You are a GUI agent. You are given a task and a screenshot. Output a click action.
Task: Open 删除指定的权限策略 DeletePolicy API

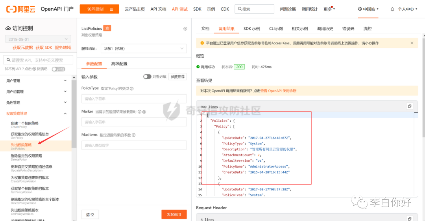pyautogui.click(x=26, y=157)
